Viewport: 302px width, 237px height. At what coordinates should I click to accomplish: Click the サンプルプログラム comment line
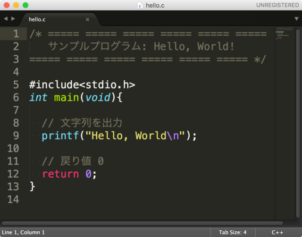coord(141,46)
